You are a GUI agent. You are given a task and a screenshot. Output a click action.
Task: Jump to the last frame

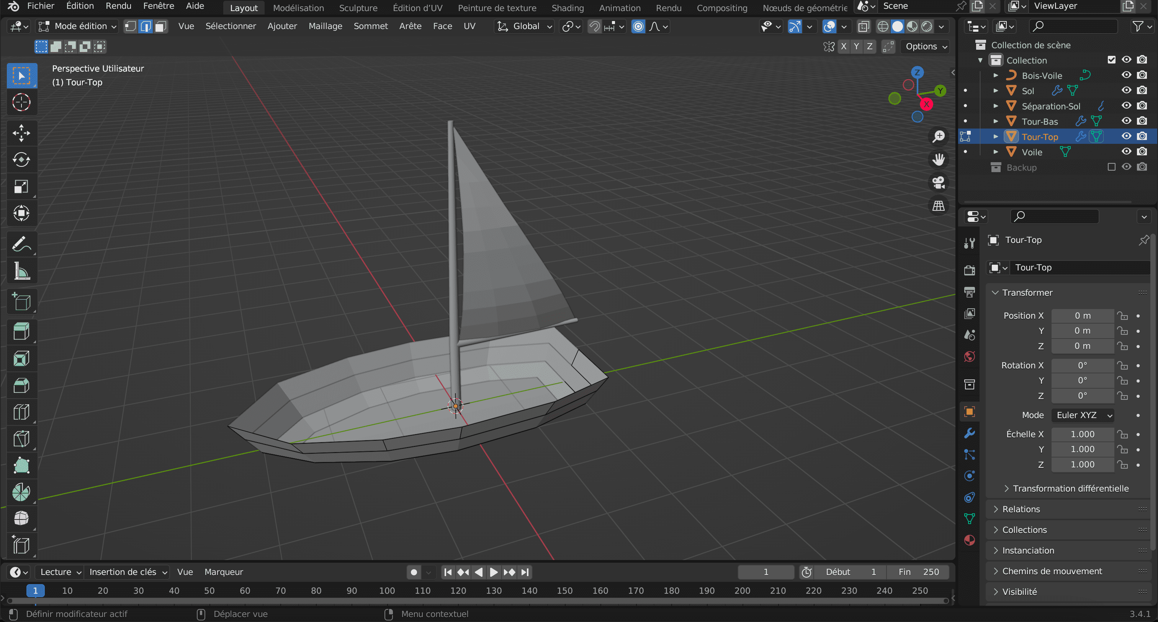[x=525, y=572]
